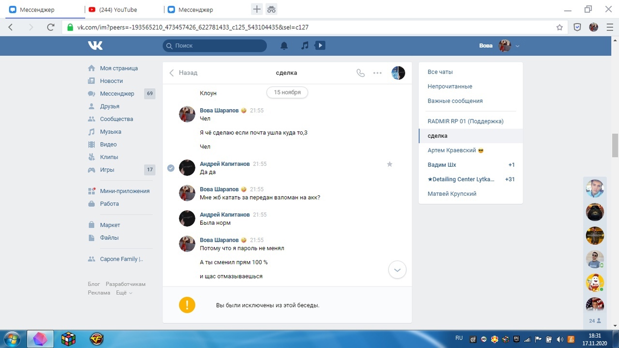Mark Да да message as important with star

(389, 164)
